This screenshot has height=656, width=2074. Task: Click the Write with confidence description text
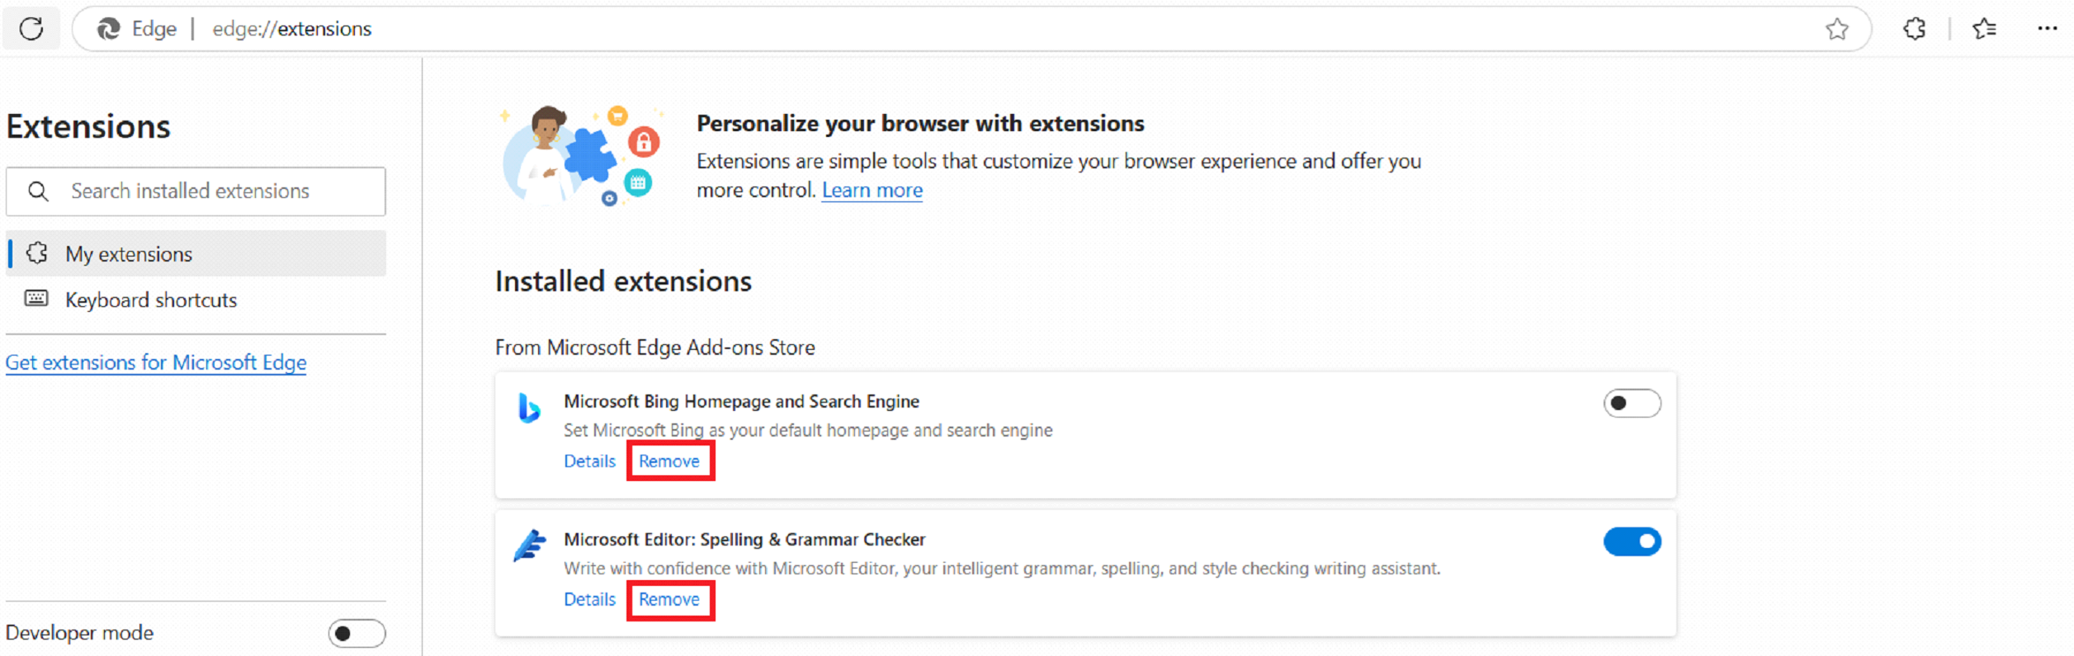point(1002,569)
